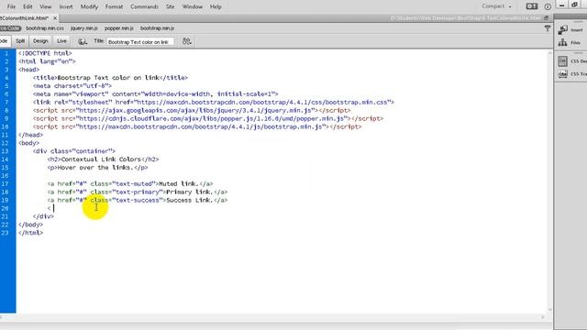Open related file popper.min.js
The image size is (587, 330).
119,28
